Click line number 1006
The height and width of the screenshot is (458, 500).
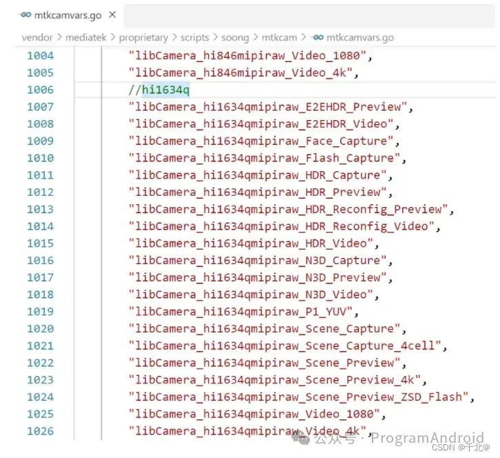tap(40, 90)
